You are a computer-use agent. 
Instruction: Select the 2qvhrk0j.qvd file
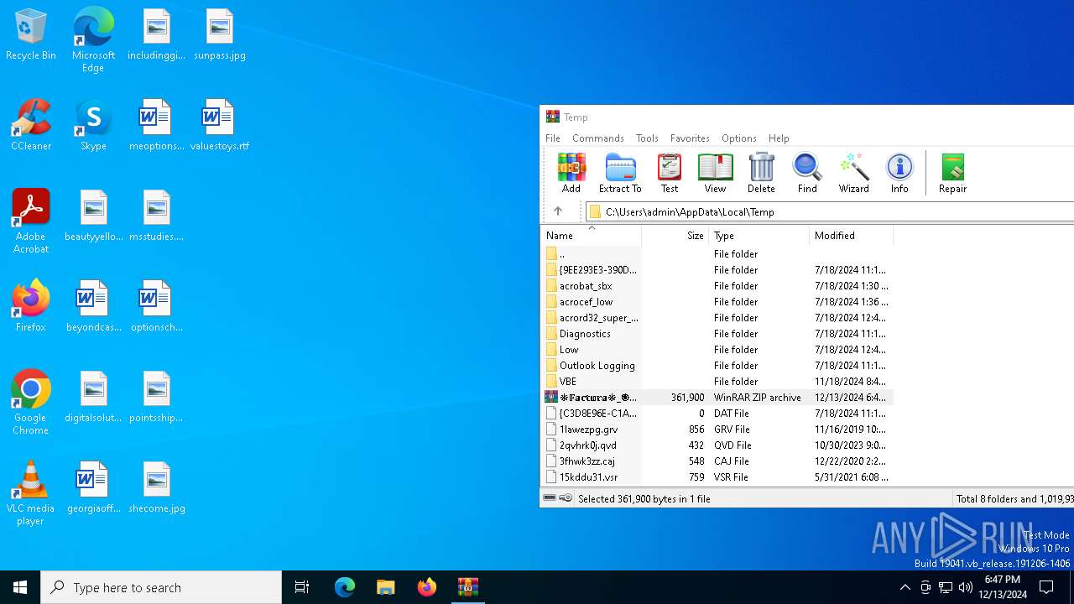717,445
